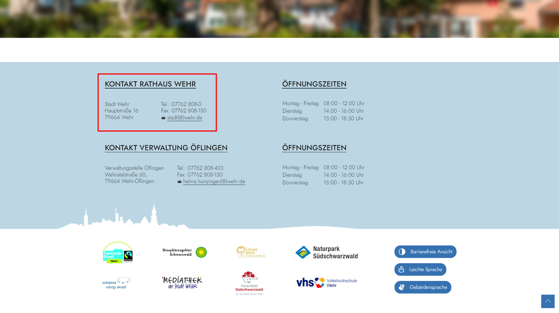This screenshot has width=559, height=313.
Task: Click the Fairtrade-Stadt Wehr logo
Action: [x=118, y=252]
